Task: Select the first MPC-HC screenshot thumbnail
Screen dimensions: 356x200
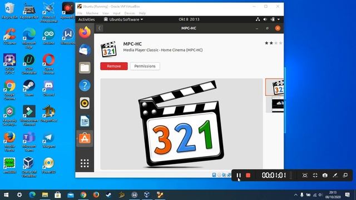Action: pos(275,87)
